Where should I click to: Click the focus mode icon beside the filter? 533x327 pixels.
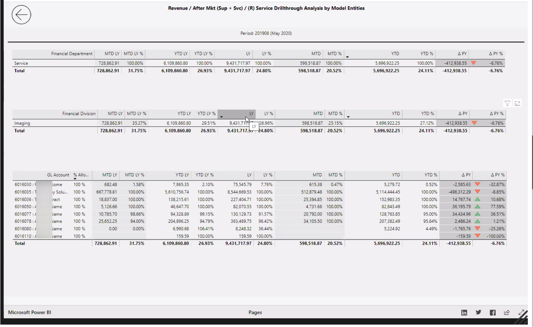[x=517, y=103]
